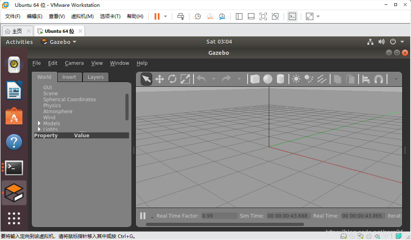Click the Copy icon in Gazebo toolbar
This screenshot has height=240, width=411.
point(337,79)
